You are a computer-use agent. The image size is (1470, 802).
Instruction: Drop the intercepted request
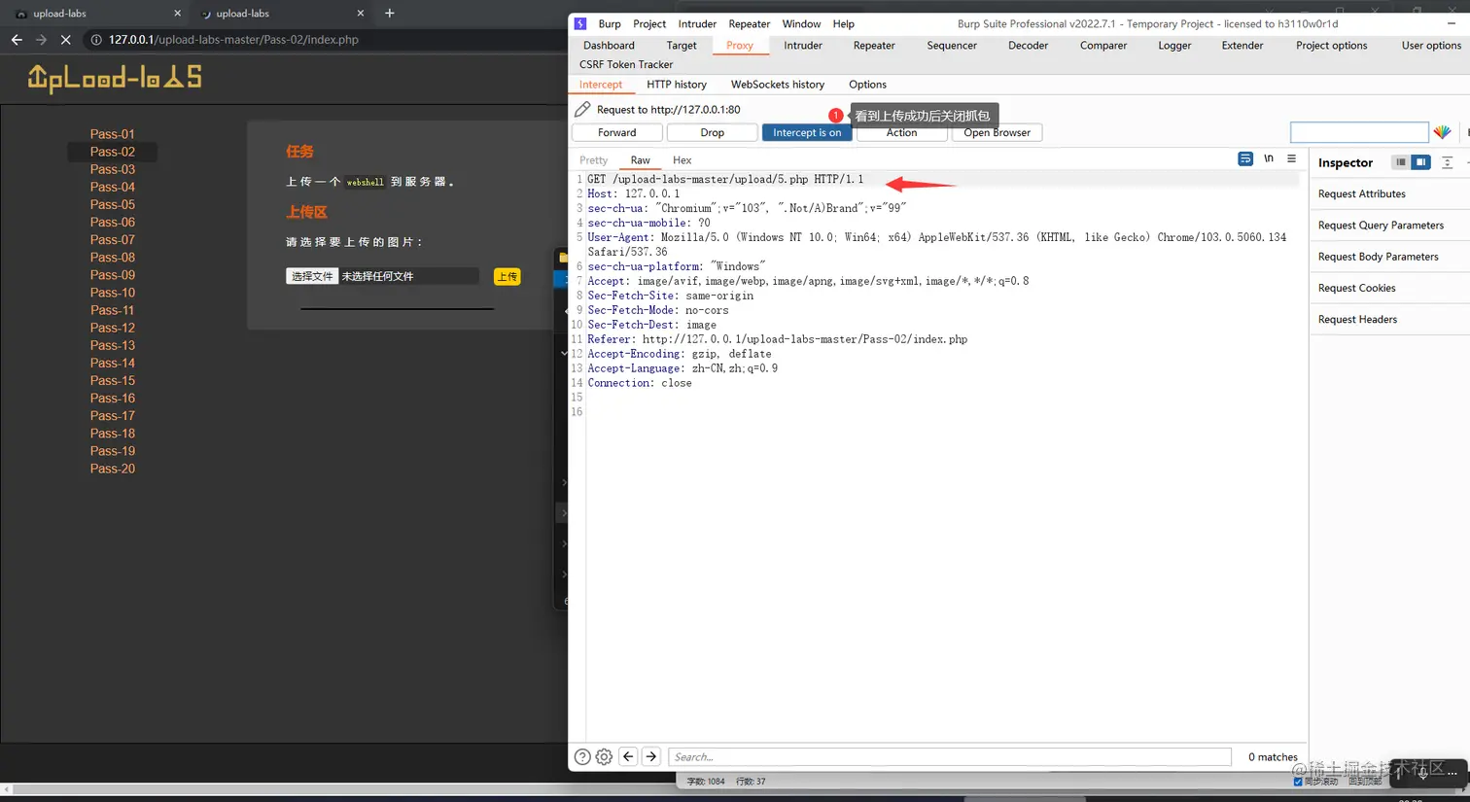click(x=713, y=132)
